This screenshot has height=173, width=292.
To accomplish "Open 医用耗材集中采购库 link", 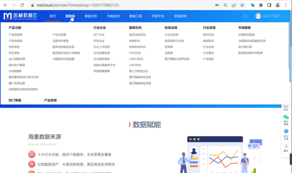I will point(251,53).
